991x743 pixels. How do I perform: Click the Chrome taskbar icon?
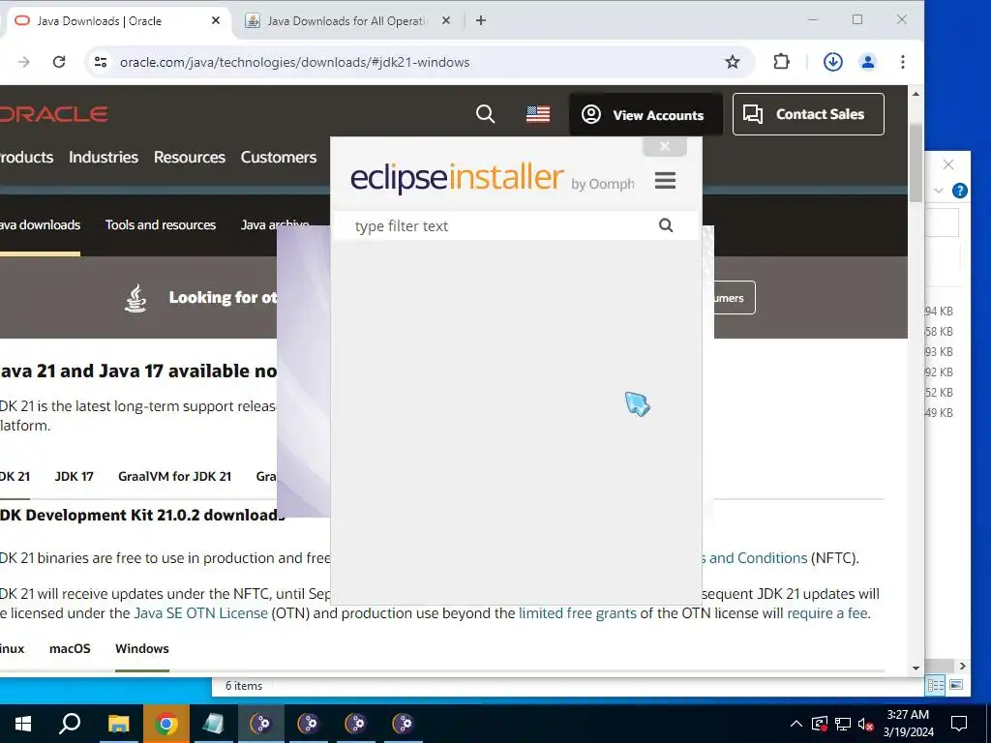165,724
